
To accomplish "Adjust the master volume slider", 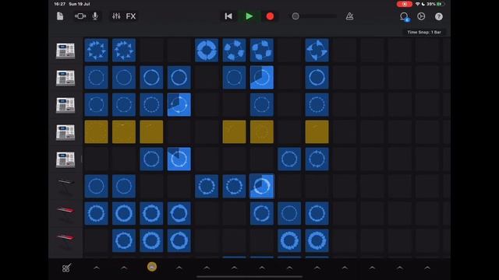I will coord(314,16).
